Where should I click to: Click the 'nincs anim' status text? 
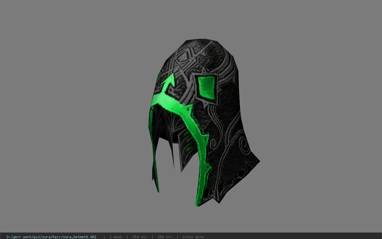[193, 237]
